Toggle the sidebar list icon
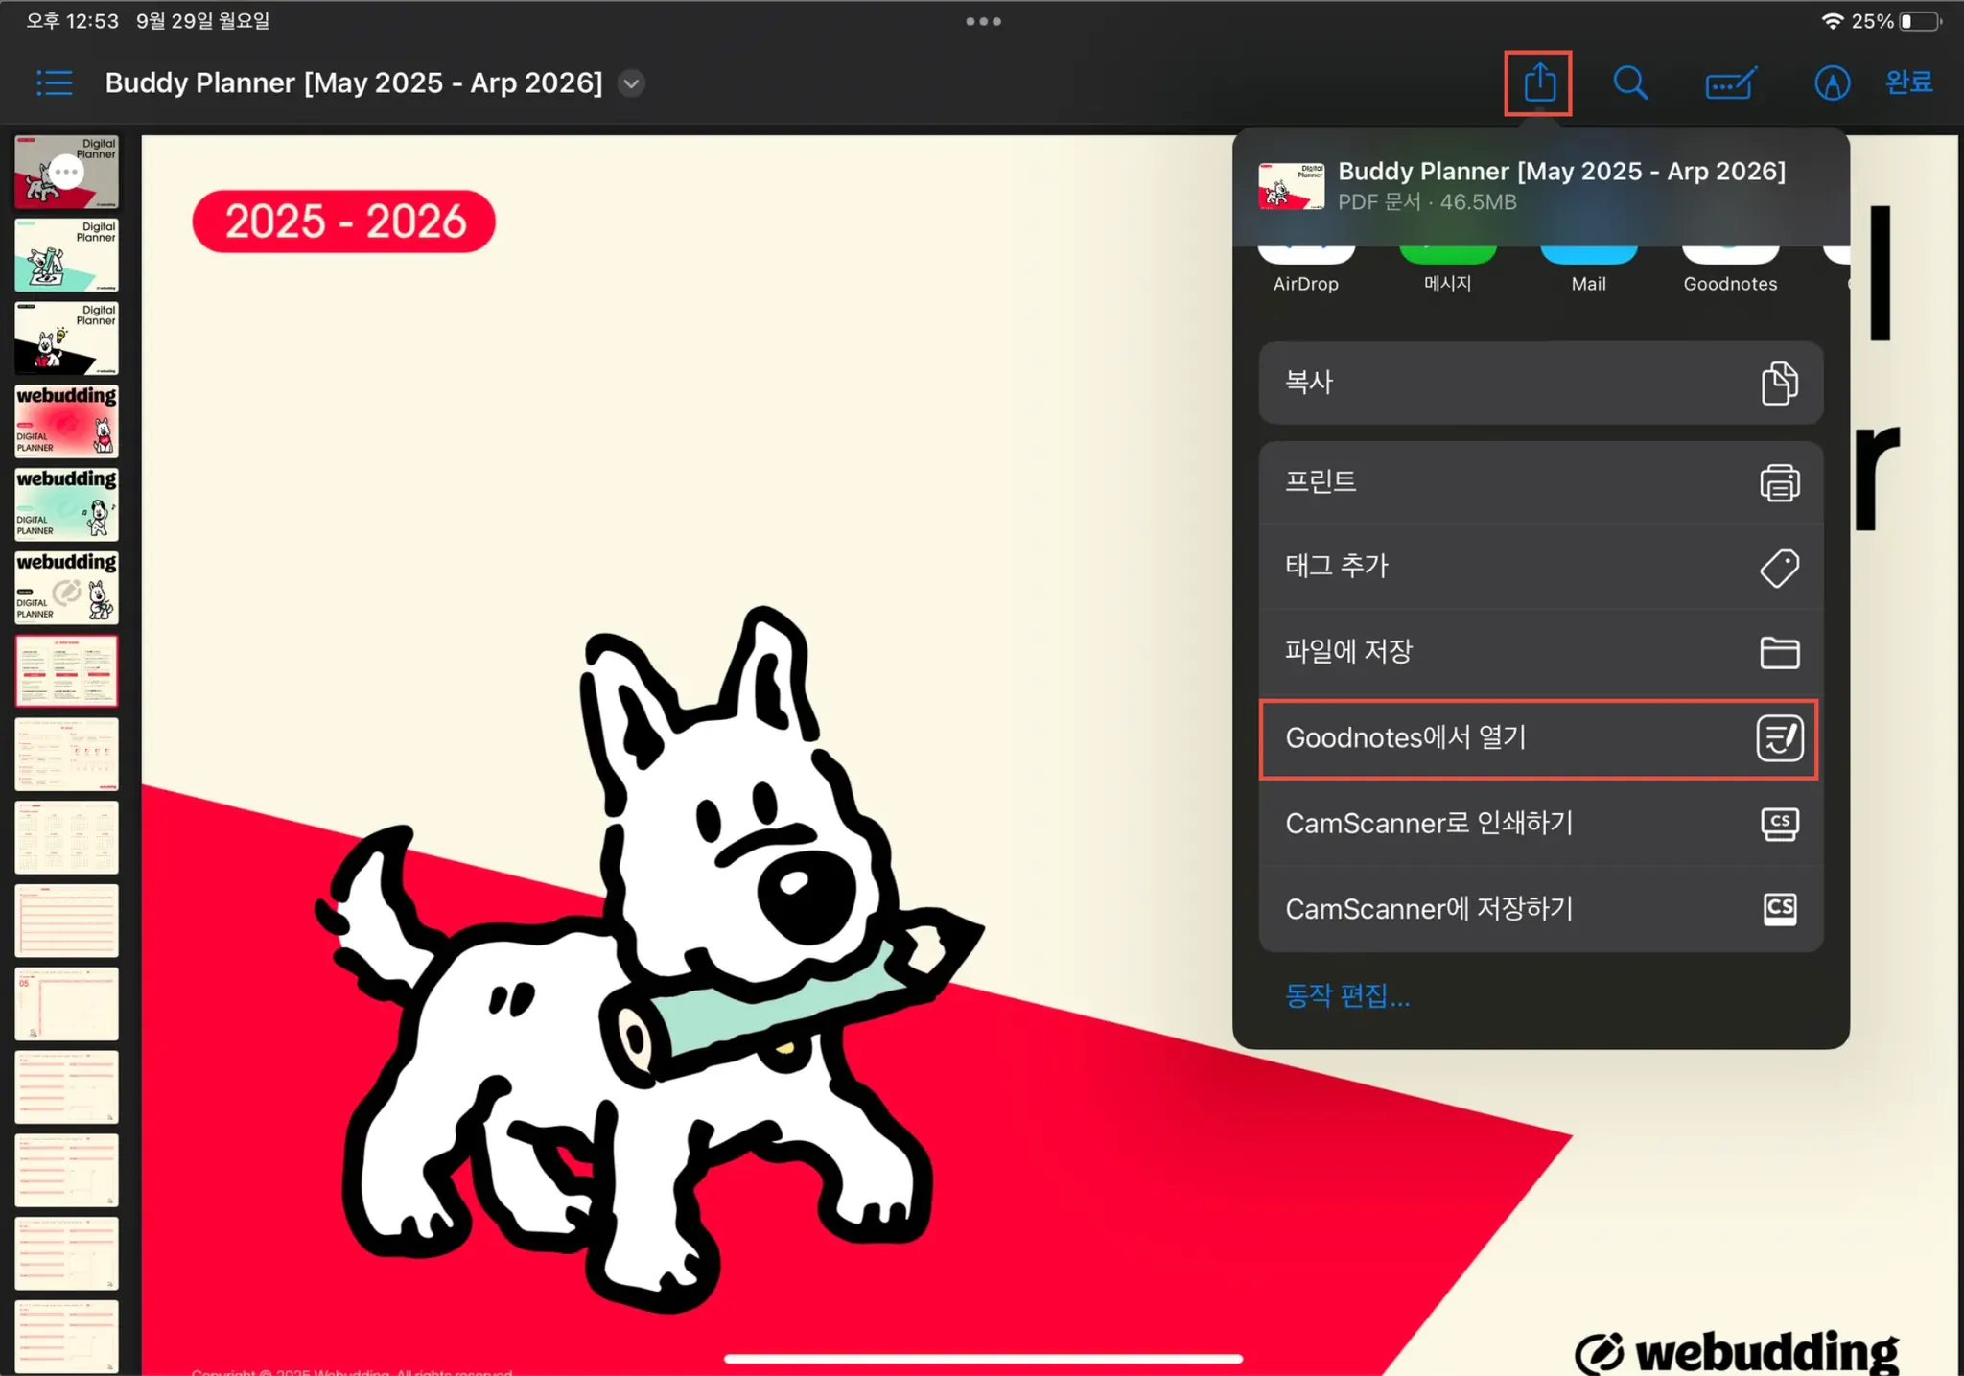Image resolution: width=1964 pixels, height=1376 pixels. (x=54, y=83)
